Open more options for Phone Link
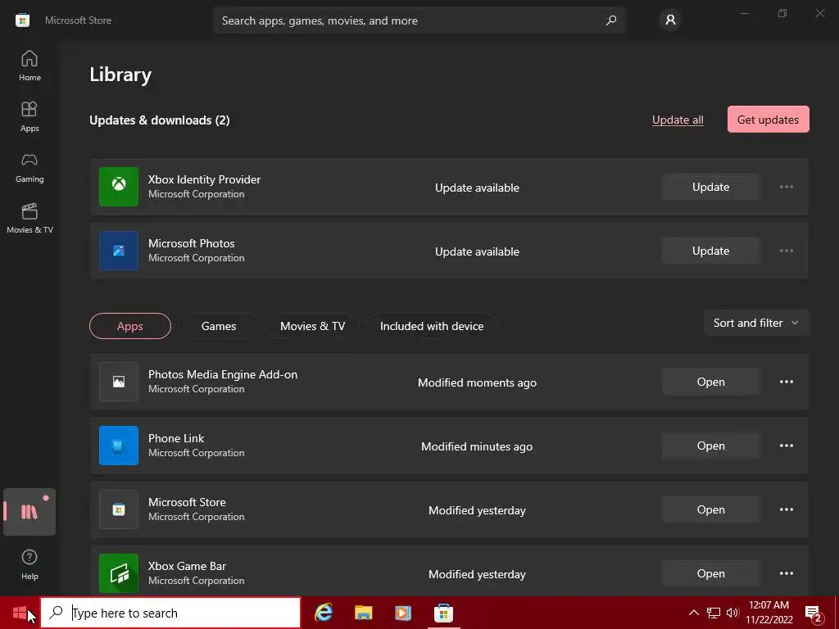The width and height of the screenshot is (839, 629). tap(786, 446)
